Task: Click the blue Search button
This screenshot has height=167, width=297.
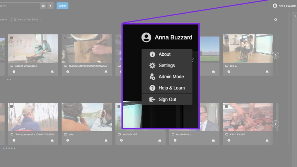Action: 62,6
